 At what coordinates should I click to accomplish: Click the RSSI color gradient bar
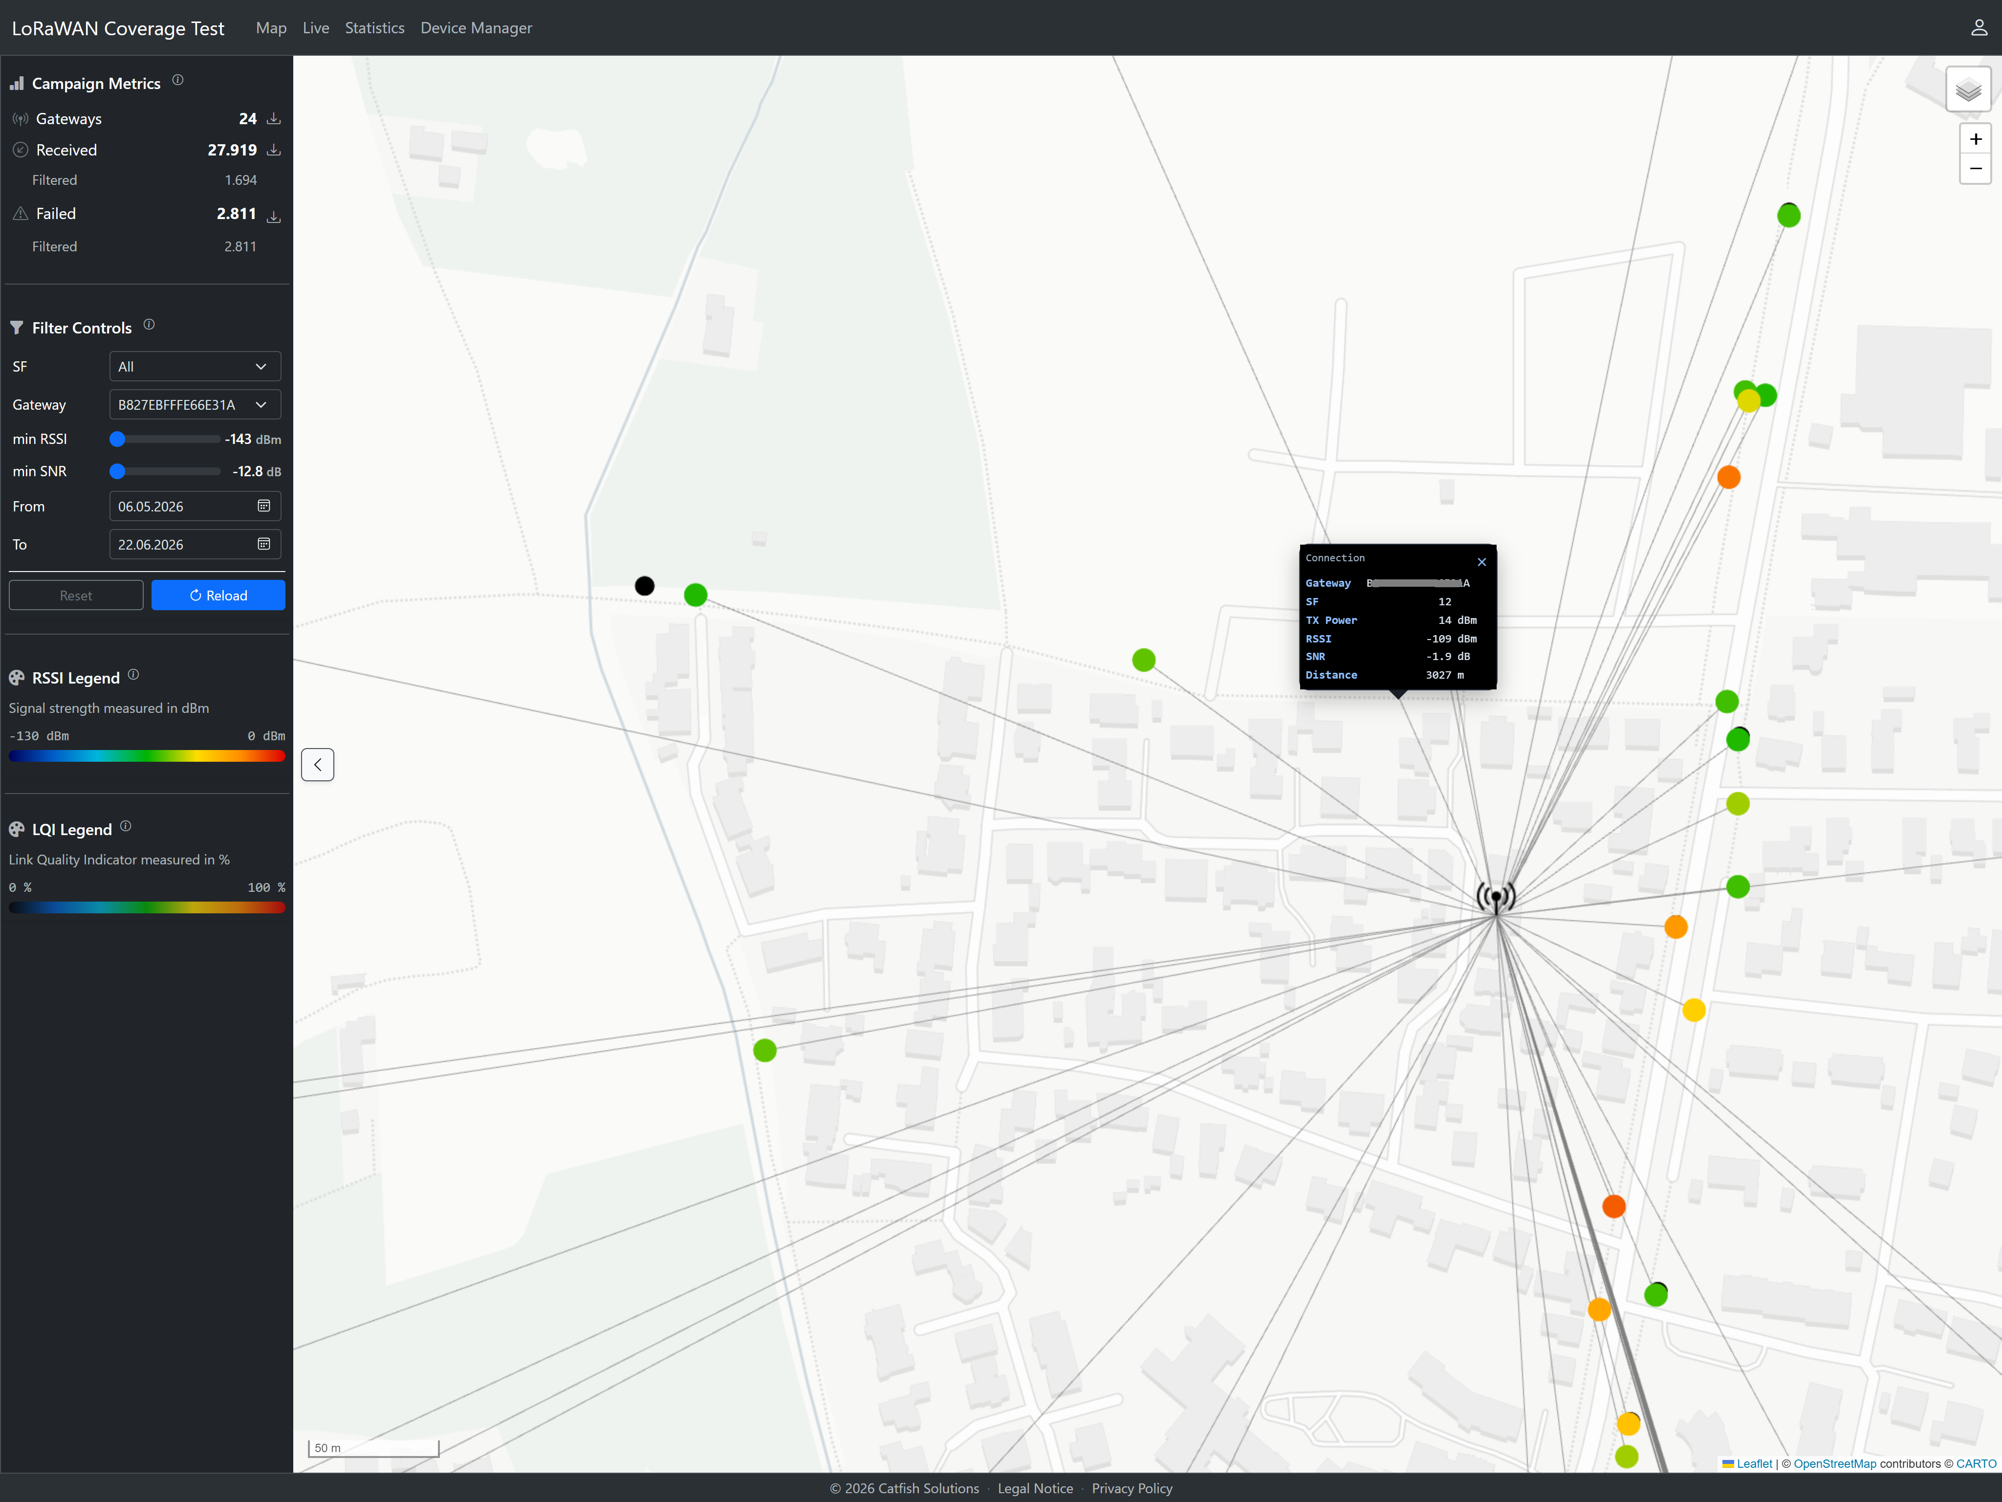pos(147,756)
